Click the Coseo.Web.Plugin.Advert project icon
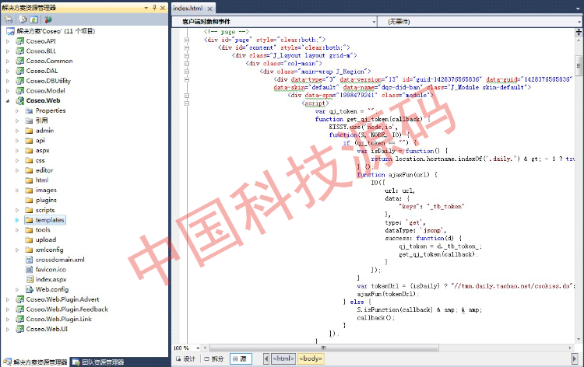The height and width of the screenshot is (367, 584). 20,299
